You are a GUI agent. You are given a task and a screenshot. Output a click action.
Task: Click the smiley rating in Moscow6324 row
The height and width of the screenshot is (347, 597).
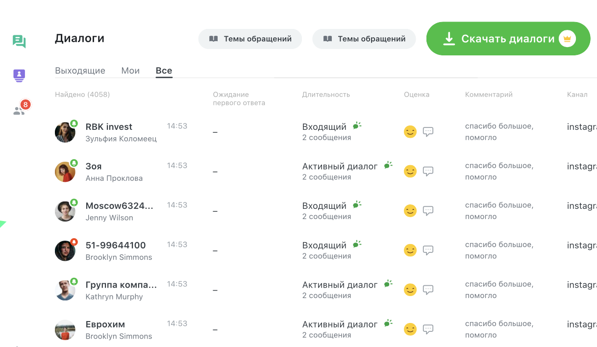tap(410, 211)
